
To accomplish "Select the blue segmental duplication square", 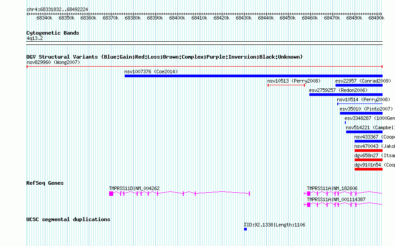I will coord(245,229).
